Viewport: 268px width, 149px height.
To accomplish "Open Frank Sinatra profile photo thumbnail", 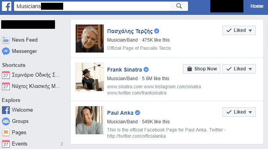I will click(x=90, y=77).
